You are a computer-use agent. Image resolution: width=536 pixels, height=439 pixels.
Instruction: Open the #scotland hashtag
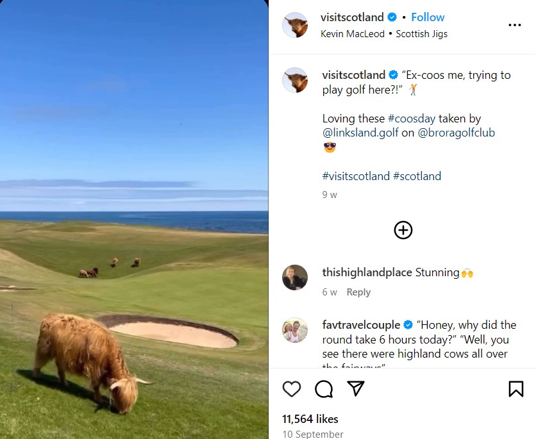pyautogui.click(x=417, y=176)
